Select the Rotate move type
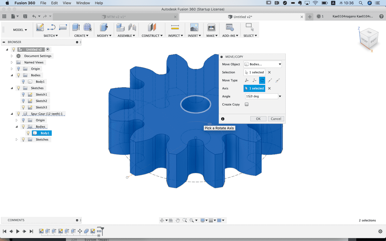The height and width of the screenshot is (241, 386). 262,80
